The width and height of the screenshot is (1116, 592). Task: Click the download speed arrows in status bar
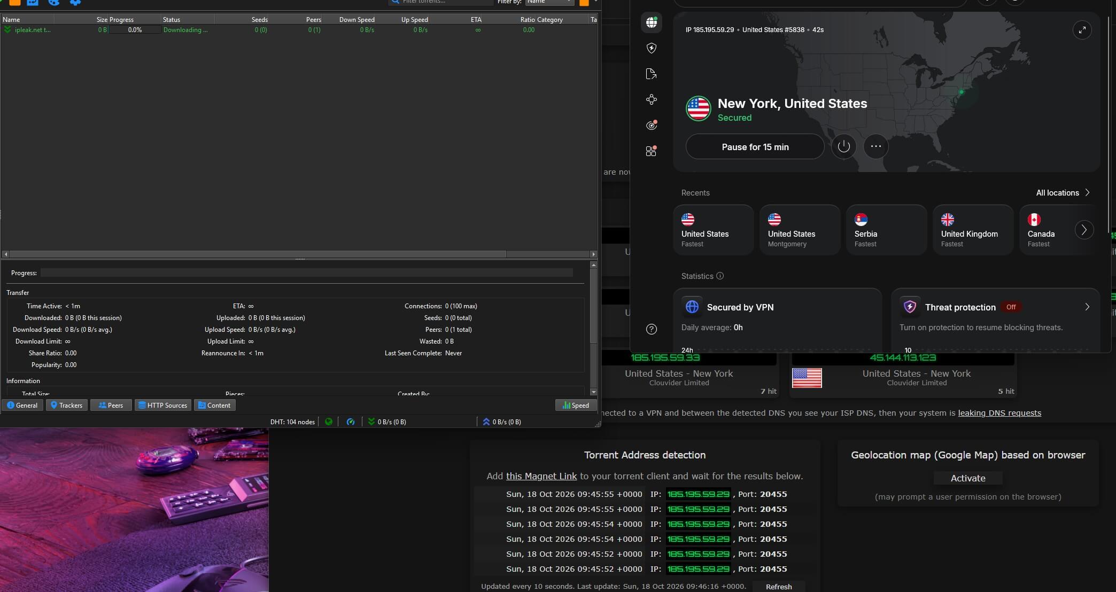pos(371,422)
